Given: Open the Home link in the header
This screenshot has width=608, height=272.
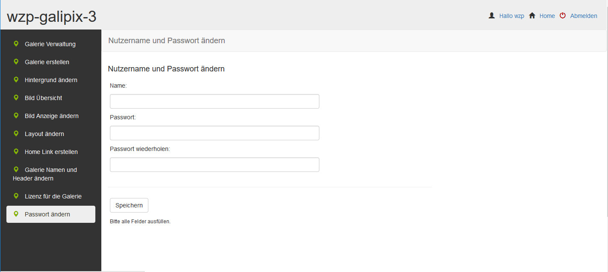Looking at the screenshot, I should 547,16.
